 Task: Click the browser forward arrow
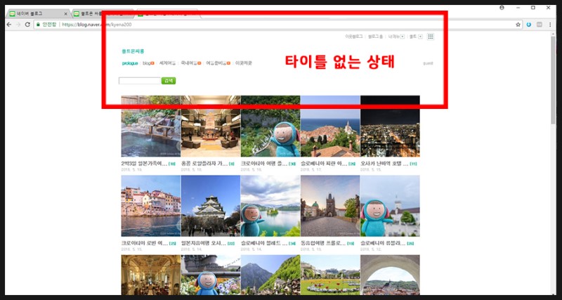pyautogui.click(x=18, y=25)
